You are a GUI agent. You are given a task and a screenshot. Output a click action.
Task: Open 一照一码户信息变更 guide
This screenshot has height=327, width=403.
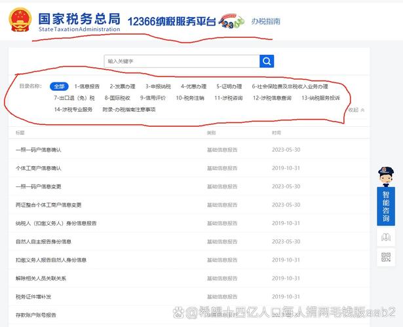(39, 186)
